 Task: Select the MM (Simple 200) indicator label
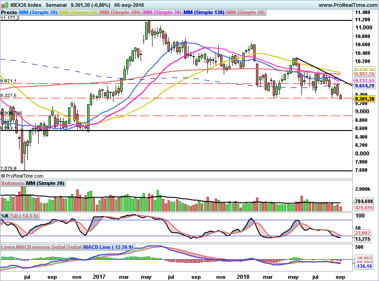click(x=121, y=13)
